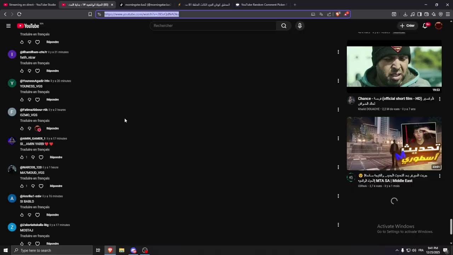Share this page from address bar
Screen dimensions: 453x255
(329, 14)
